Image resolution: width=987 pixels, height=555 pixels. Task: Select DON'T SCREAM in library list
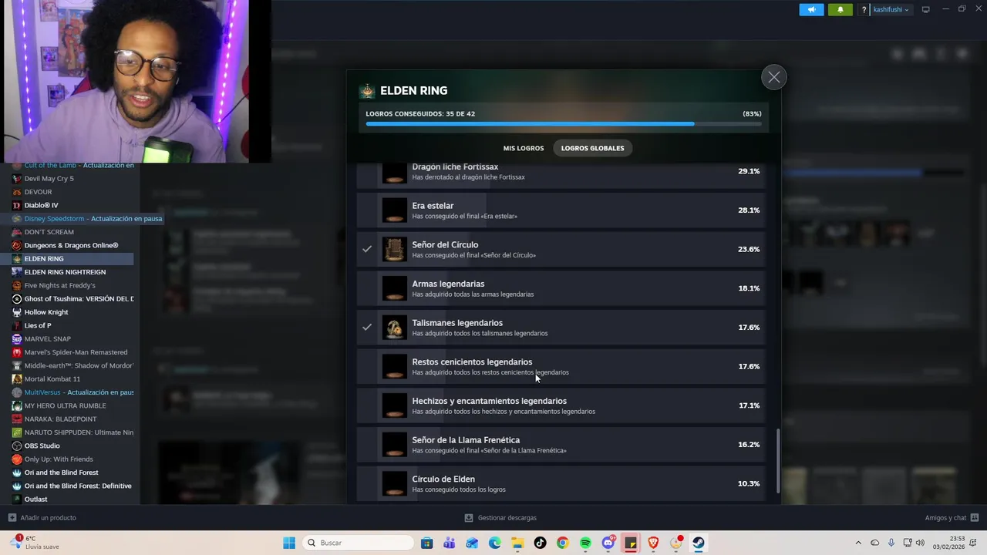coord(49,232)
